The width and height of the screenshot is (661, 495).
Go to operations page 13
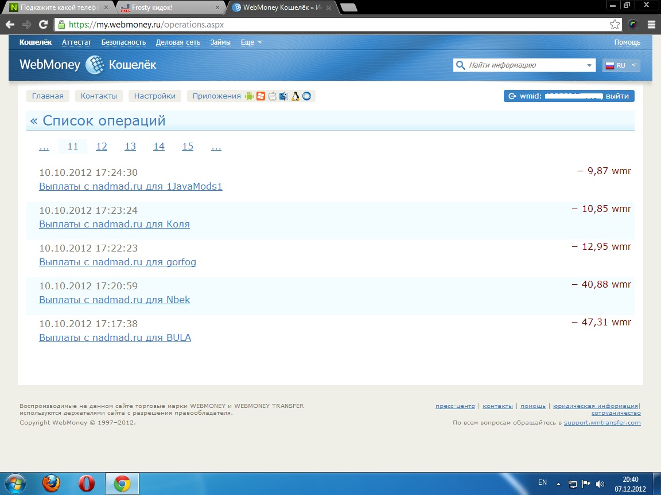point(130,146)
